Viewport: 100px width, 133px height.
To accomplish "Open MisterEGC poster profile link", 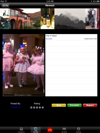I will (x=16, y=107).
